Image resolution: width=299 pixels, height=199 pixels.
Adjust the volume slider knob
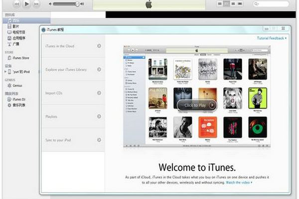pyautogui.click(x=77, y=4)
